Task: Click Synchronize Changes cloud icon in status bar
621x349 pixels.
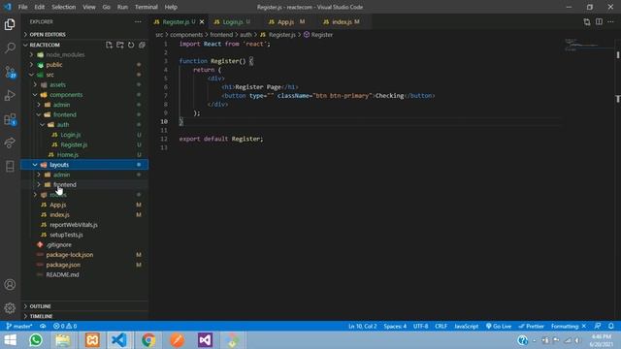Action: pos(43,326)
